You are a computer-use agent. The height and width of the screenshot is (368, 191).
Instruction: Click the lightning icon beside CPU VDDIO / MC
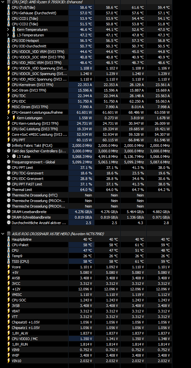click(x=9, y=339)
